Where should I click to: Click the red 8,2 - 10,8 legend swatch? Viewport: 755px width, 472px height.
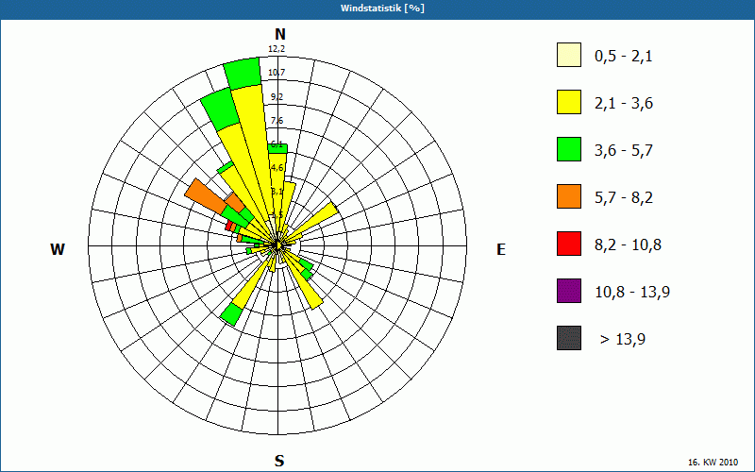pyautogui.click(x=569, y=244)
